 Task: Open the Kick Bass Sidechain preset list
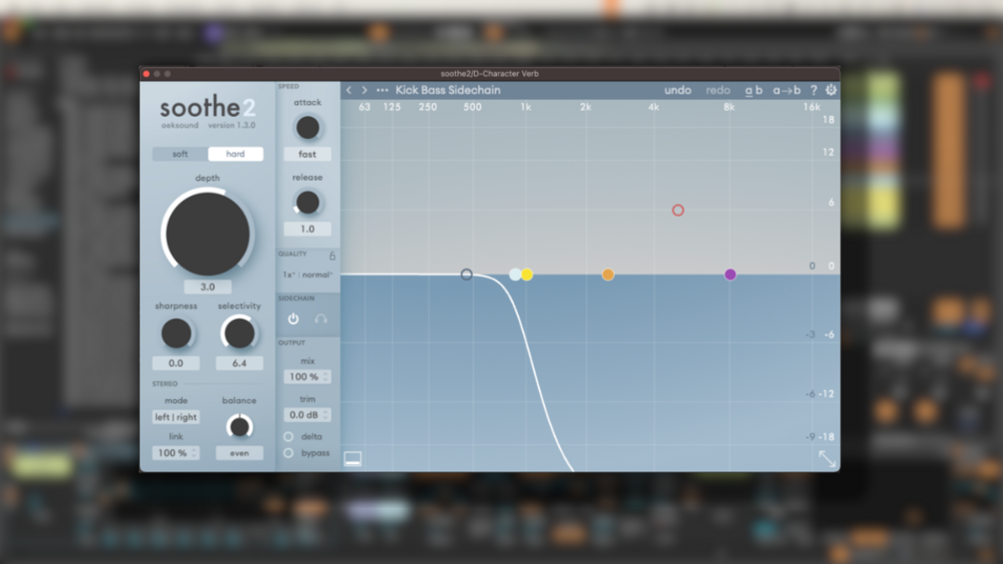point(448,90)
